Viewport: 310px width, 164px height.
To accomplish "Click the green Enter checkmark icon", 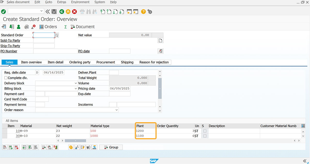I will tap(3, 11).
